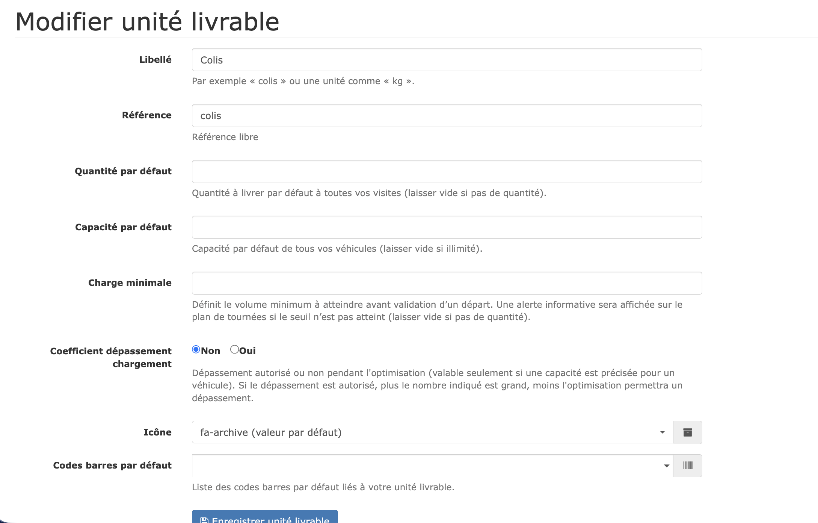Screen dimensions: 818x523
Task: Click the Libellé field label
Action: [155, 60]
